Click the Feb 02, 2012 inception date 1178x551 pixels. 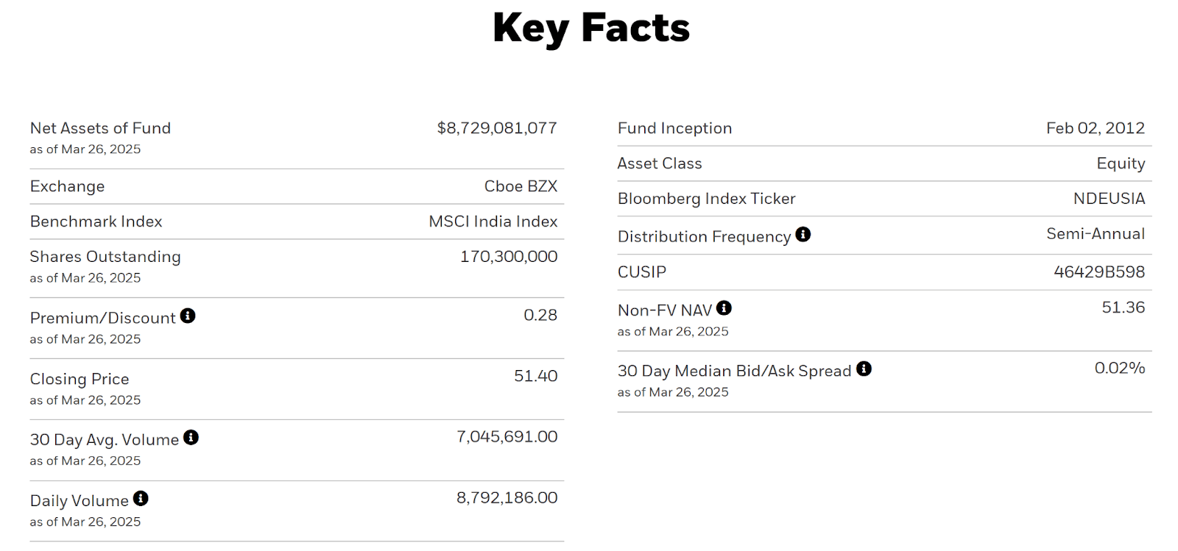[x=1095, y=128]
